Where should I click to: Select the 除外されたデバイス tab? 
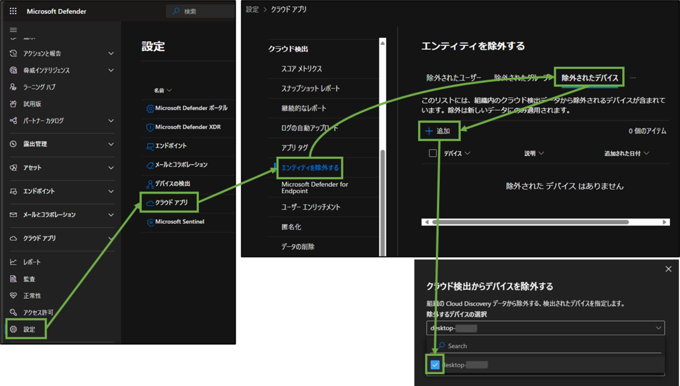click(x=589, y=78)
